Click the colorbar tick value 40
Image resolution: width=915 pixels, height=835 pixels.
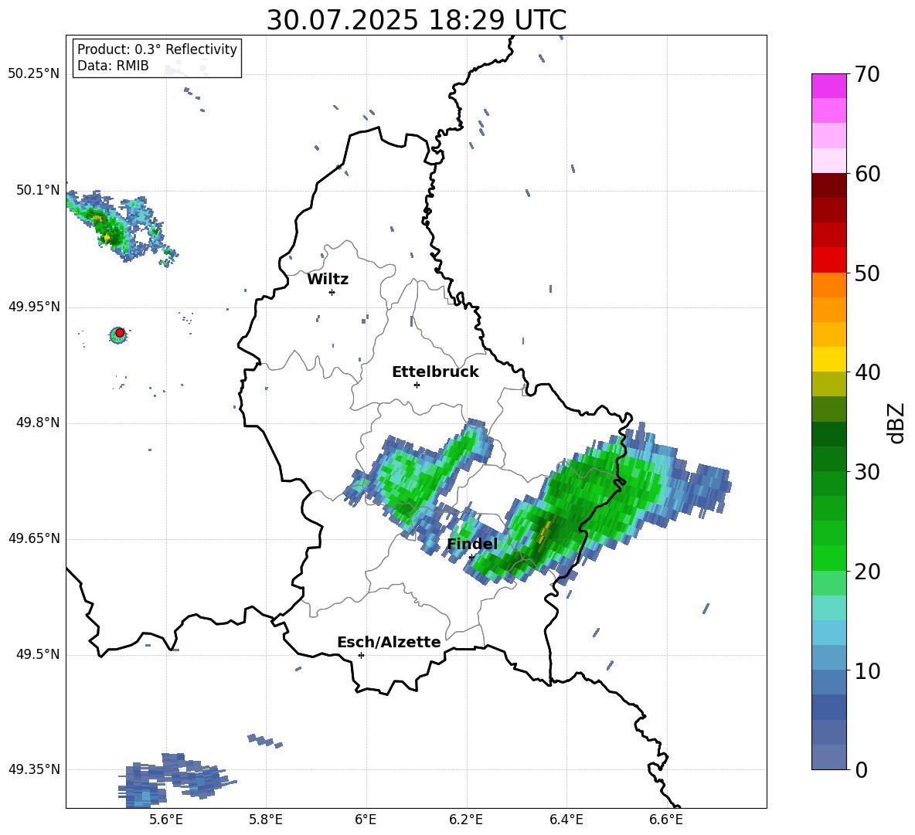[867, 372]
